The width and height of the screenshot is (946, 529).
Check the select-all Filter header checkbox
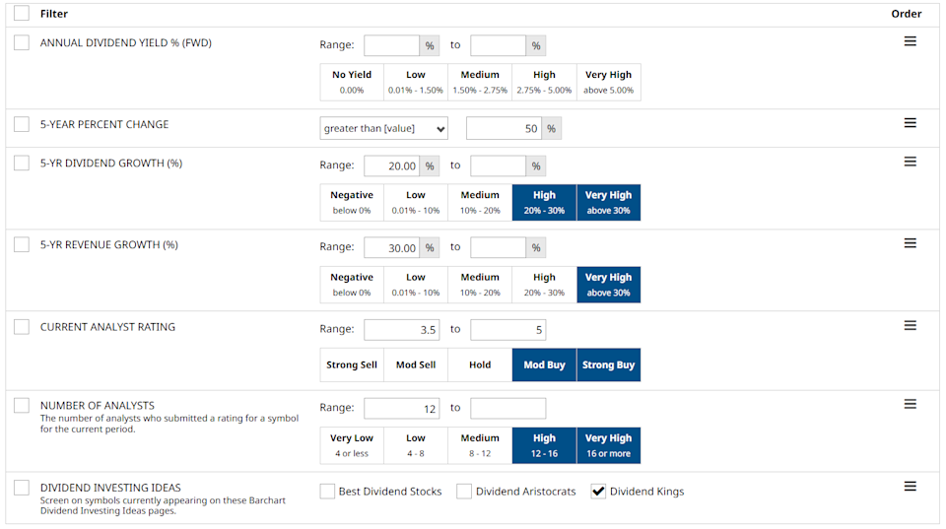coord(22,14)
